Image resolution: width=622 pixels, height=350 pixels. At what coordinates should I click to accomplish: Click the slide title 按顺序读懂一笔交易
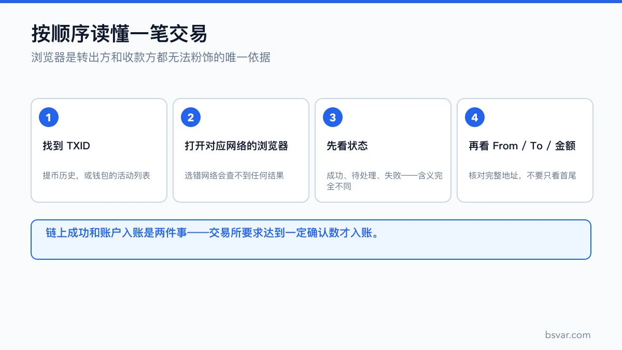tap(119, 34)
